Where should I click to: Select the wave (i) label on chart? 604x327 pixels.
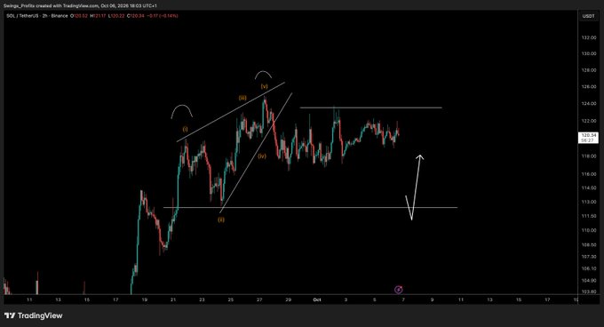[x=186, y=130]
